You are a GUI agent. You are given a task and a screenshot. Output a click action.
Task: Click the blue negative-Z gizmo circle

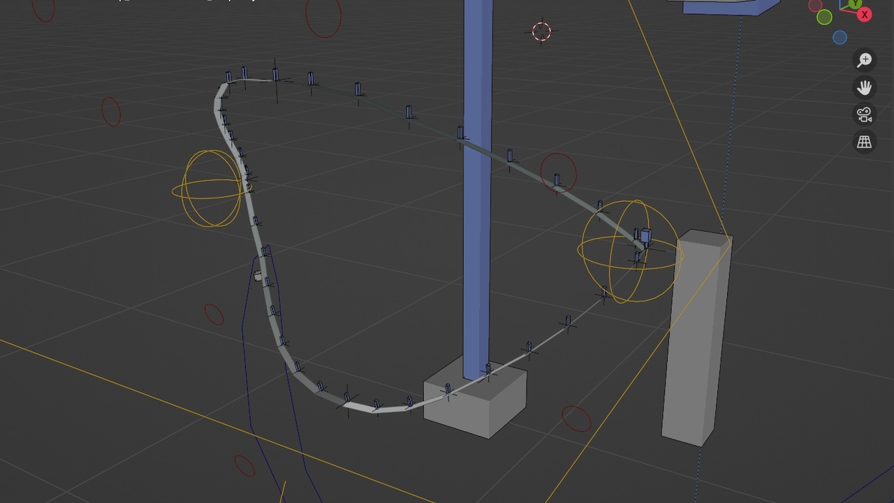pos(840,38)
